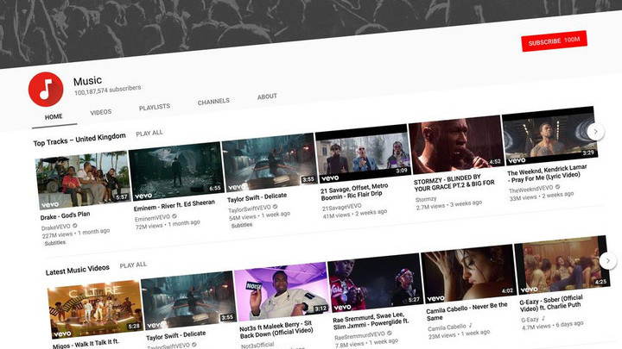Image resolution: width=622 pixels, height=349 pixels.
Task: Click the Eminem - River ft. Ed Sheeran title
Action: [175, 205]
